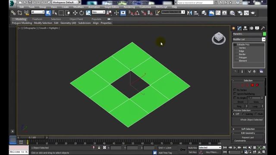Activate the Select and Manipulate tool

pyautogui.click(x=116, y=13)
